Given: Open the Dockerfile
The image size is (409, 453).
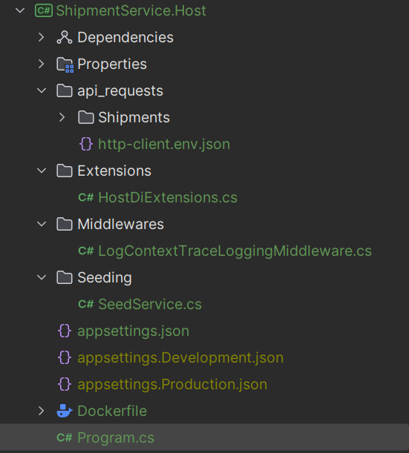Looking at the screenshot, I should point(112,411).
